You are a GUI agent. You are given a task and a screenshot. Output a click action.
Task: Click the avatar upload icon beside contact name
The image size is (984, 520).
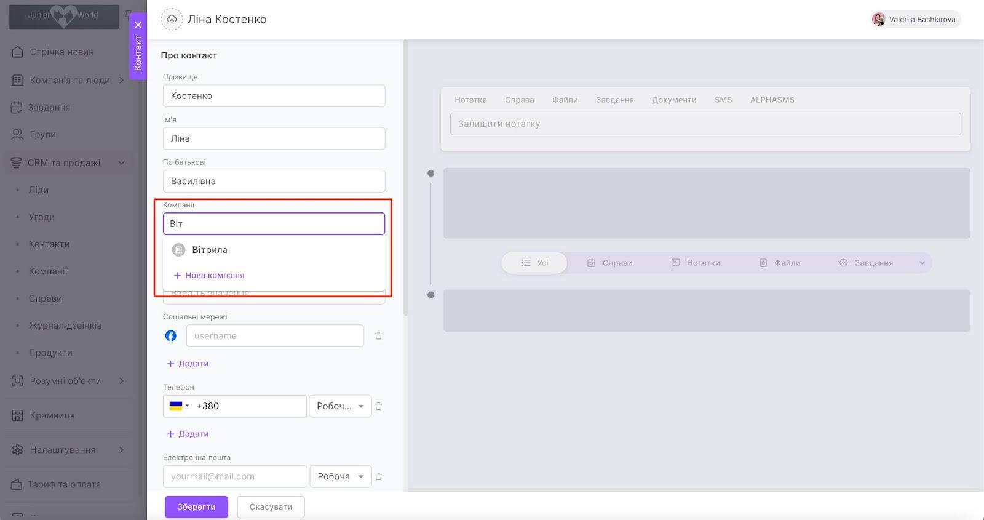[x=172, y=20]
